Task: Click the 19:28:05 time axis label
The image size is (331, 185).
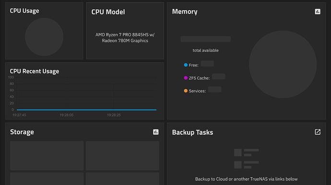Action: (x=67, y=115)
